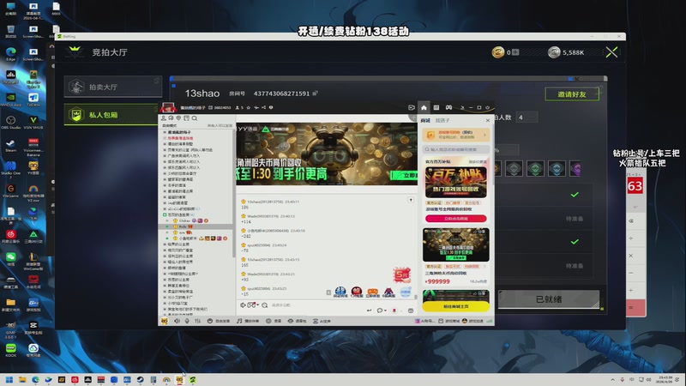This screenshot has height=386, width=686.
Task: Collapse the expanded channel containing user 13shao
Action: point(165,215)
